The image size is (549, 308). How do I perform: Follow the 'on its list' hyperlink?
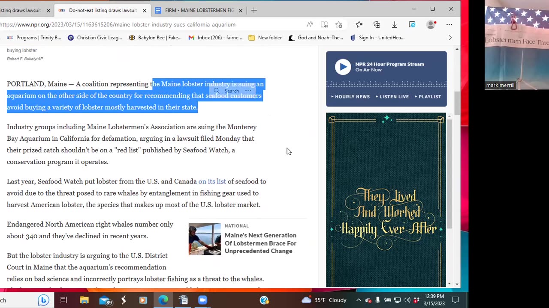pyautogui.click(x=212, y=181)
